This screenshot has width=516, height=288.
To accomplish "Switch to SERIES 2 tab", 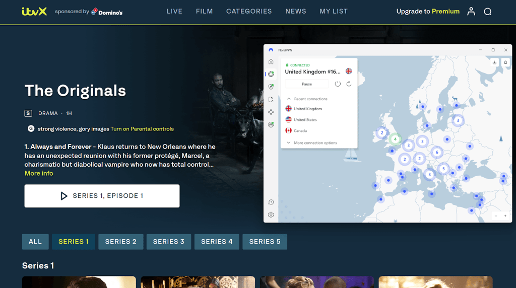I will 121,242.
